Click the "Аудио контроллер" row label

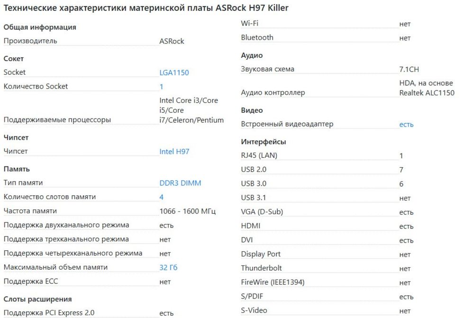pos(273,93)
